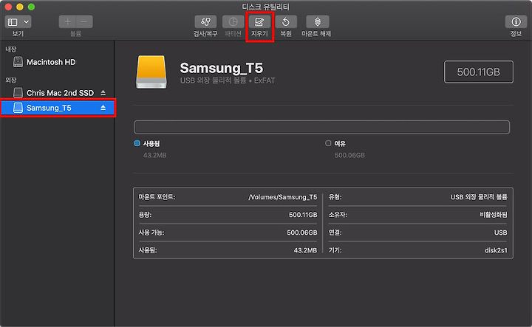The width and height of the screenshot is (532, 327).
Task: Click used (사용됨) 43.2MB table value
Action: [x=305, y=250]
